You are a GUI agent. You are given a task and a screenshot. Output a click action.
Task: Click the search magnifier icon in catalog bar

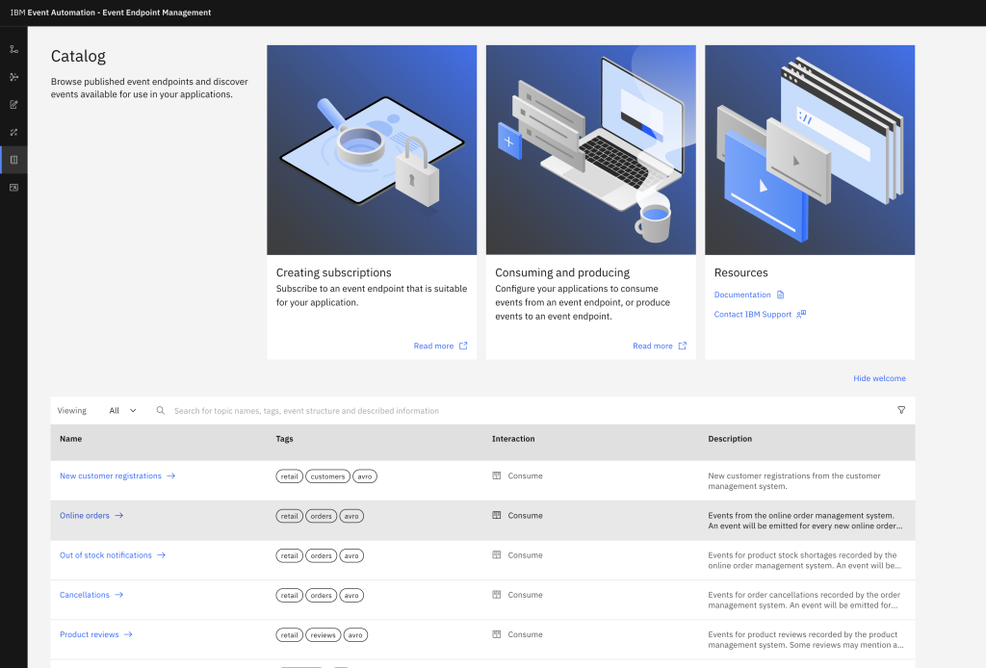point(160,410)
